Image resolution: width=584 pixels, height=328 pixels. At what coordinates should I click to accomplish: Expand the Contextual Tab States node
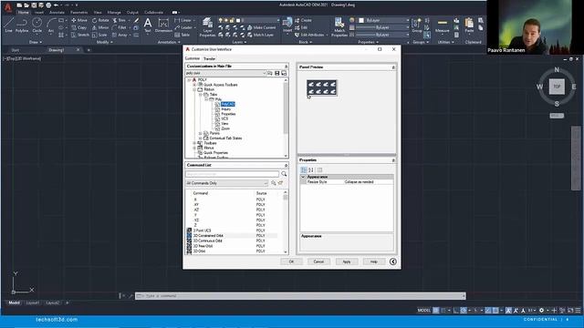pyautogui.click(x=200, y=138)
